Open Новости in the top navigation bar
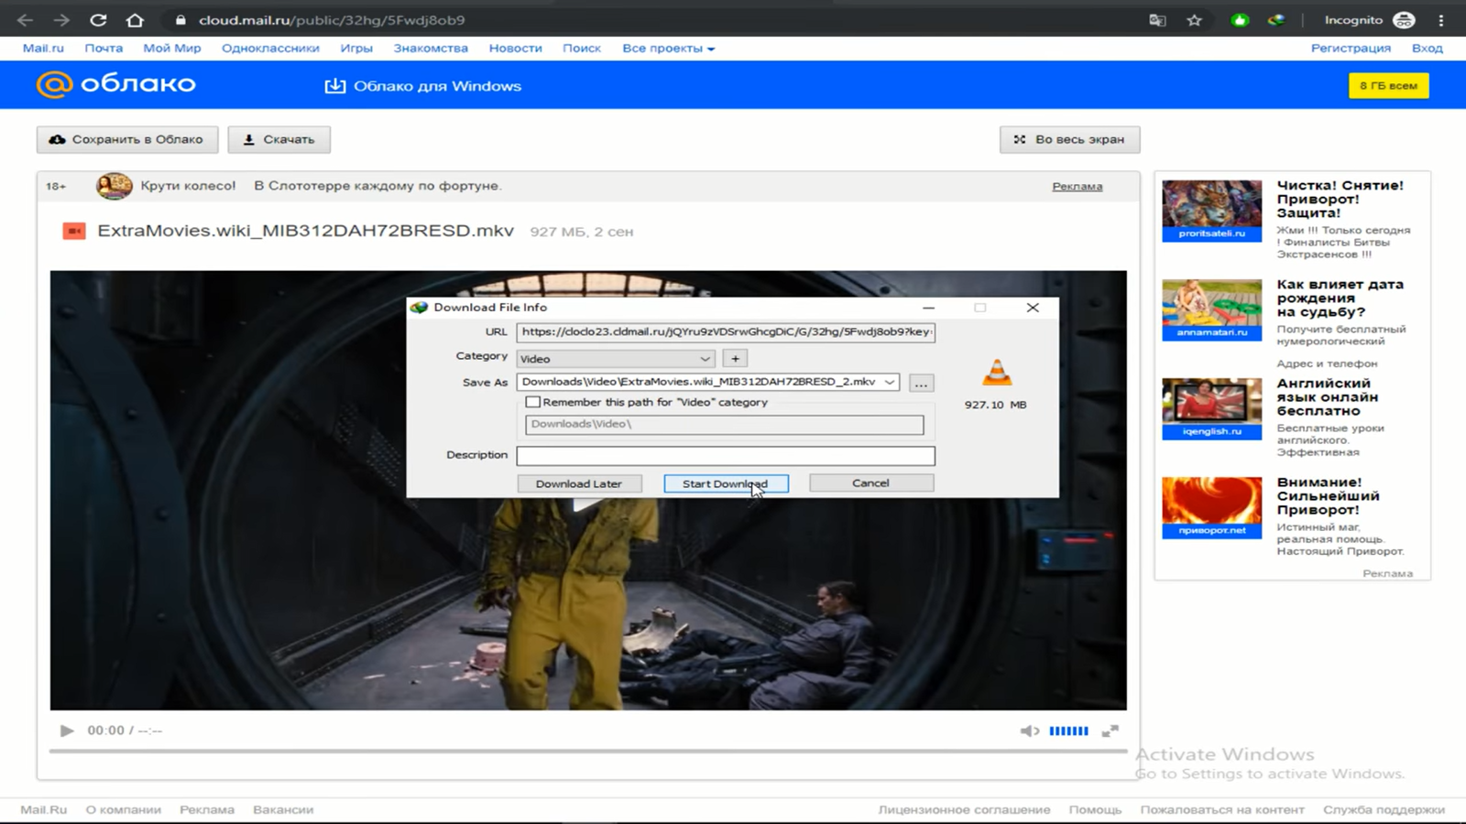 point(515,49)
